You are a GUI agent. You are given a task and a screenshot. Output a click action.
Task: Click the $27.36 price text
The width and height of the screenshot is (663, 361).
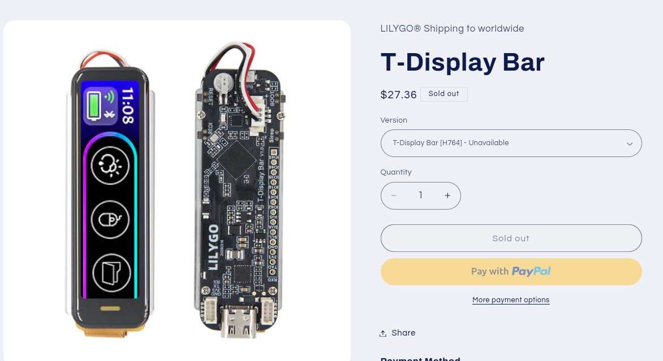[398, 94]
